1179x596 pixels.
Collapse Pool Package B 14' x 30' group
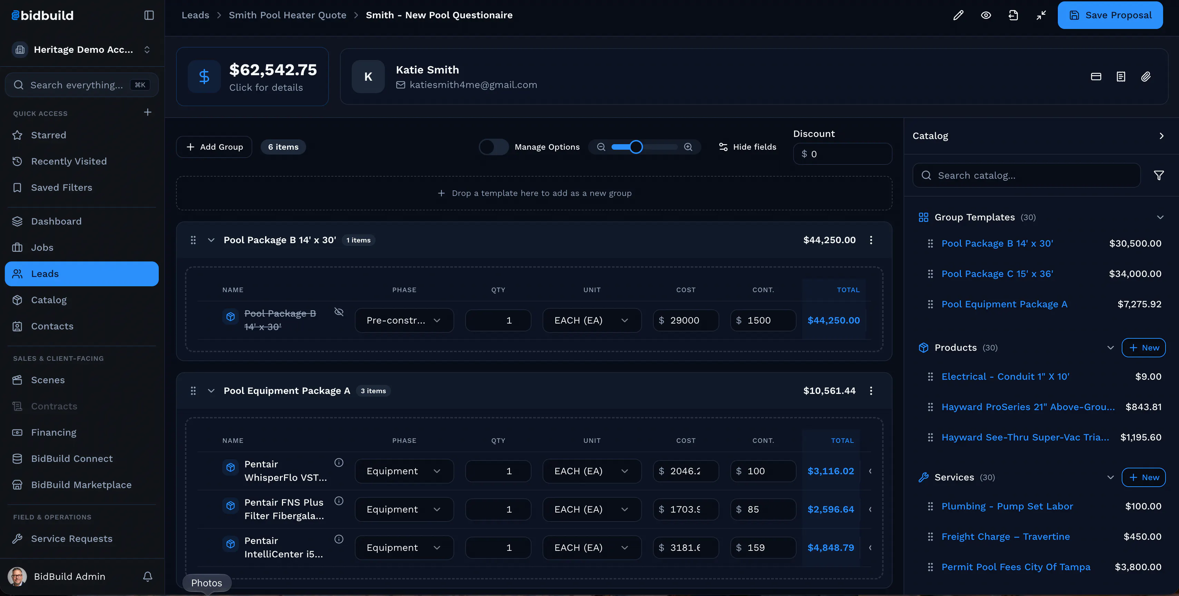point(211,240)
